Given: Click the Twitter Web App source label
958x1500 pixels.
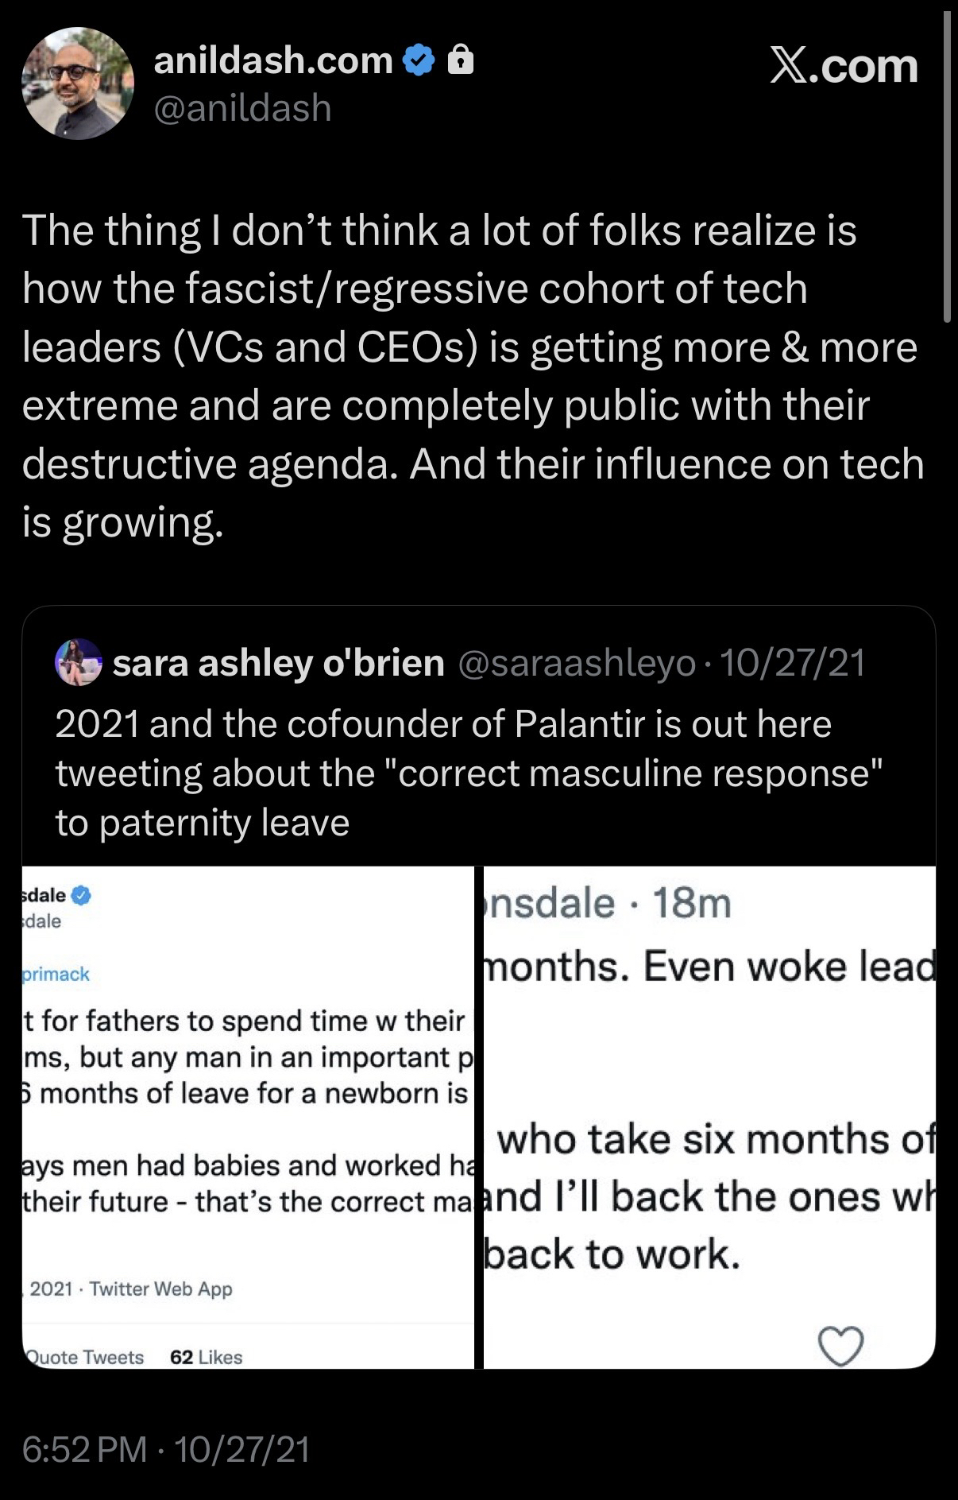Looking at the screenshot, I should (x=160, y=1289).
